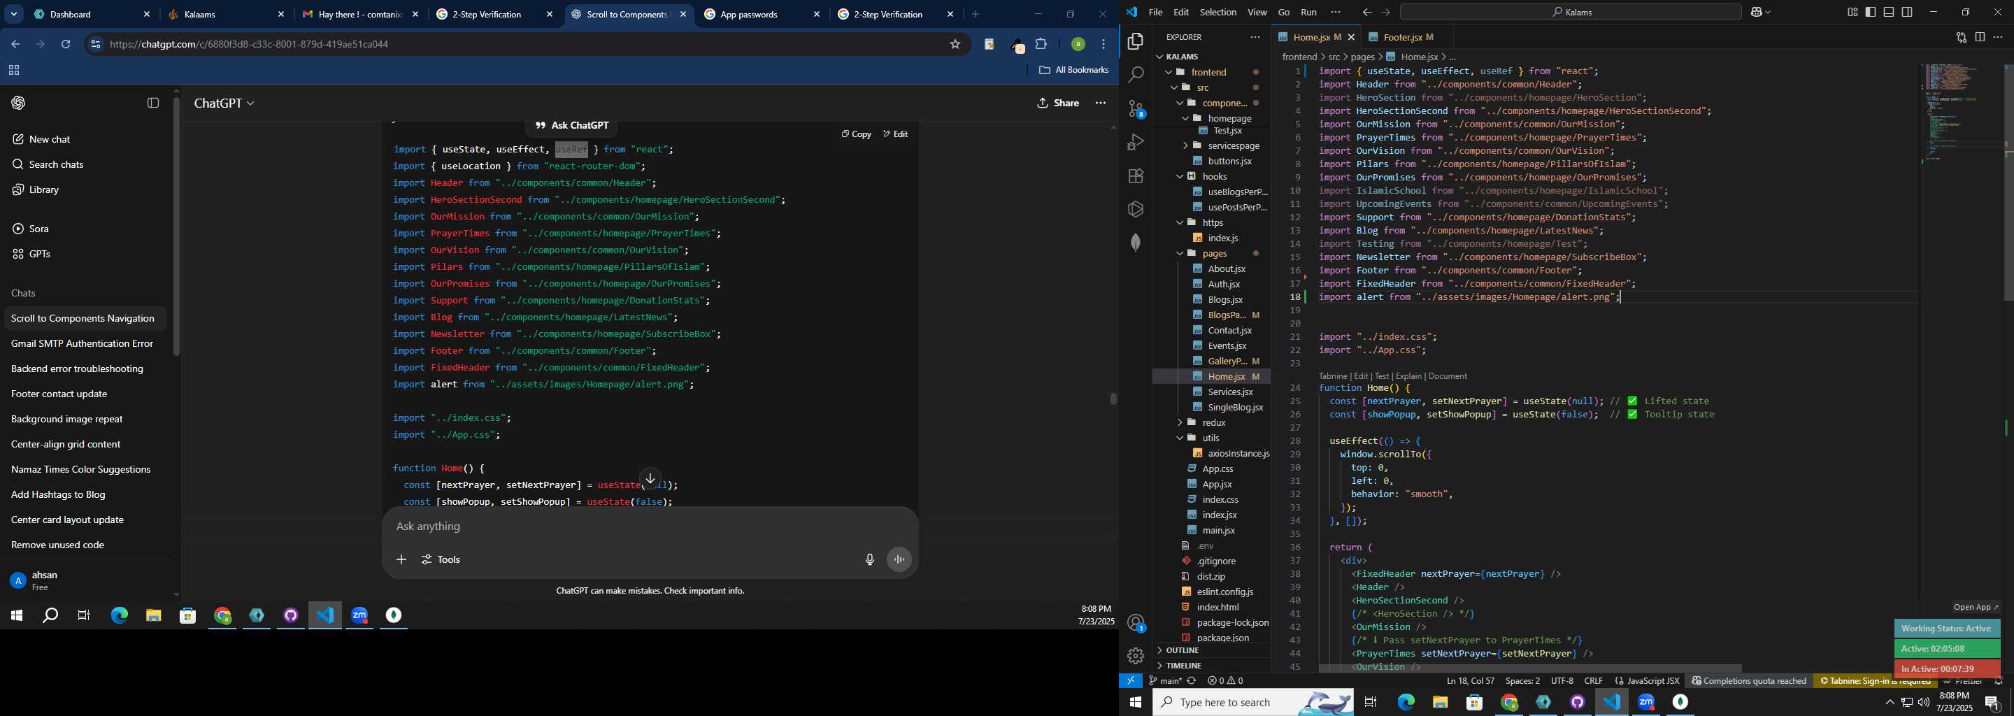Bookmark this page star icon in Chrome
This screenshot has width=2014, height=716.
tap(955, 45)
